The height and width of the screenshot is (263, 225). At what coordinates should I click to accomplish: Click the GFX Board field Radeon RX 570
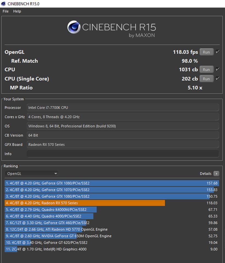click(x=123, y=145)
